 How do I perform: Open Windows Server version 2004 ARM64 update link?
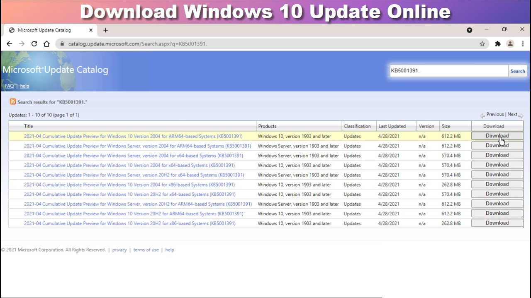137,146
